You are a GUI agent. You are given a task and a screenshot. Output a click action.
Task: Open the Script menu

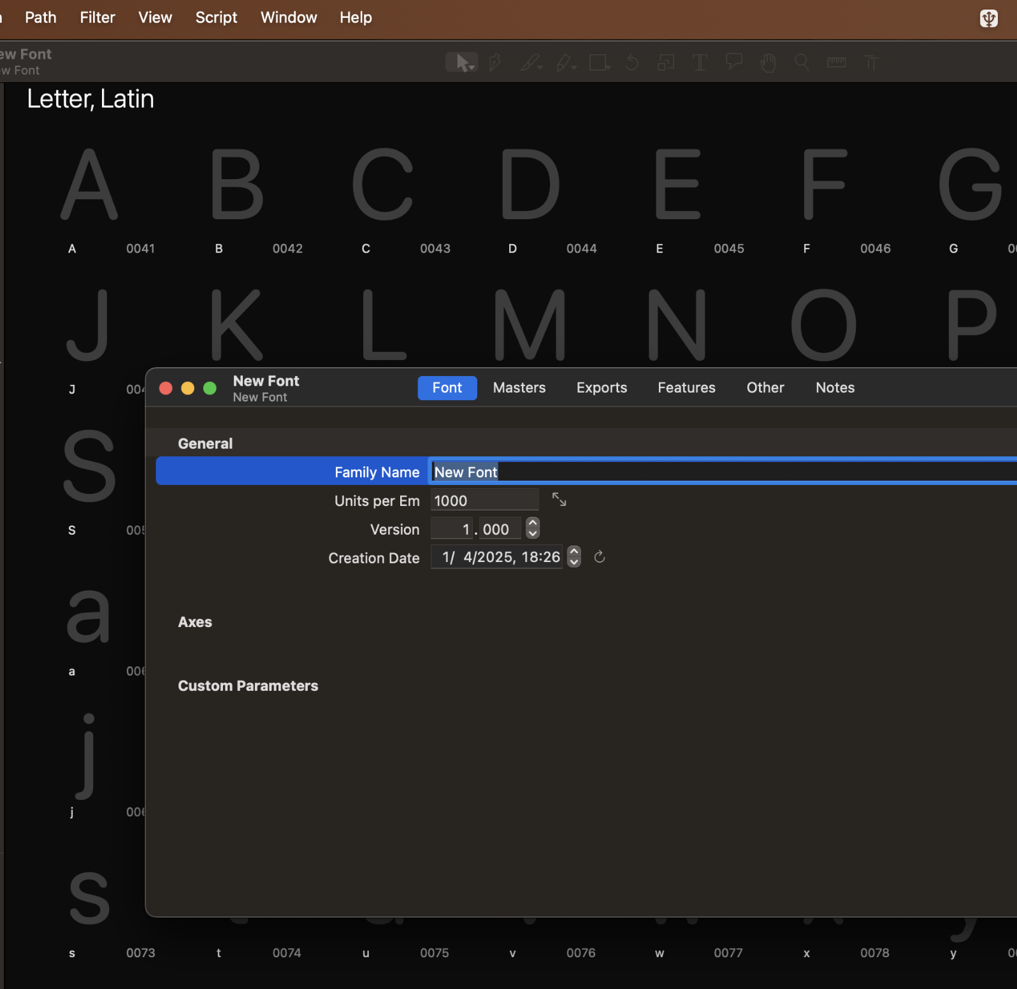(x=216, y=17)
